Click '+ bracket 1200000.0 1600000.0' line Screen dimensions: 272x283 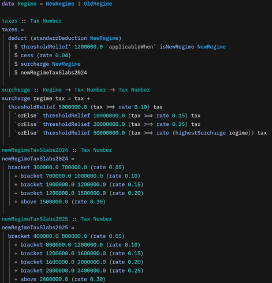click(79, 254)
